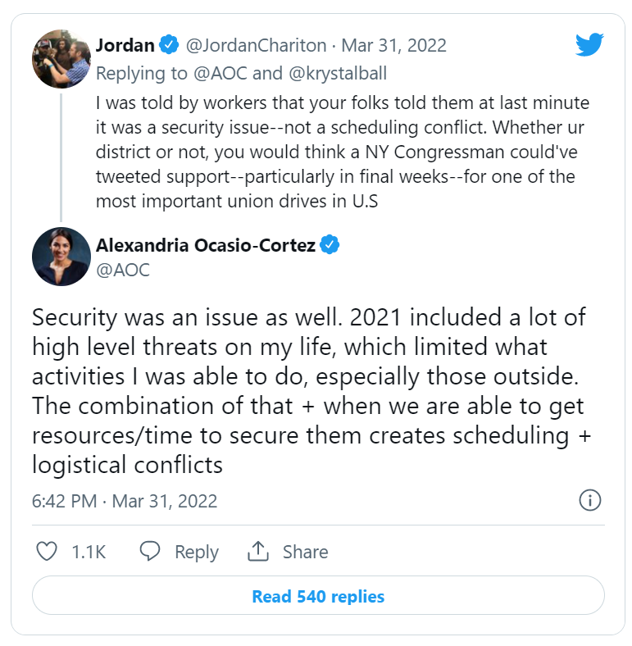This screenshot has width=632, height=646.
Task: Click the Jordan display name
Action: click(x=125, y=44)
